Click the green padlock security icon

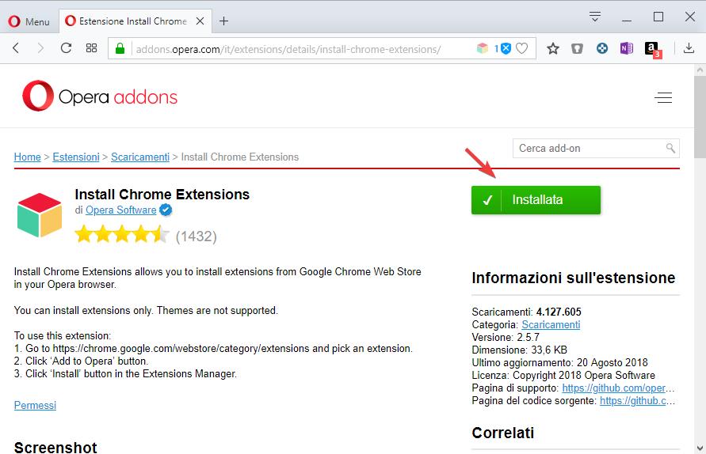120,48
